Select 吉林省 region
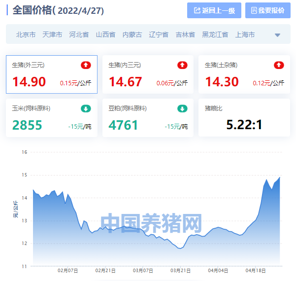Screen dimensions: 296x281 tap(185, 35)
